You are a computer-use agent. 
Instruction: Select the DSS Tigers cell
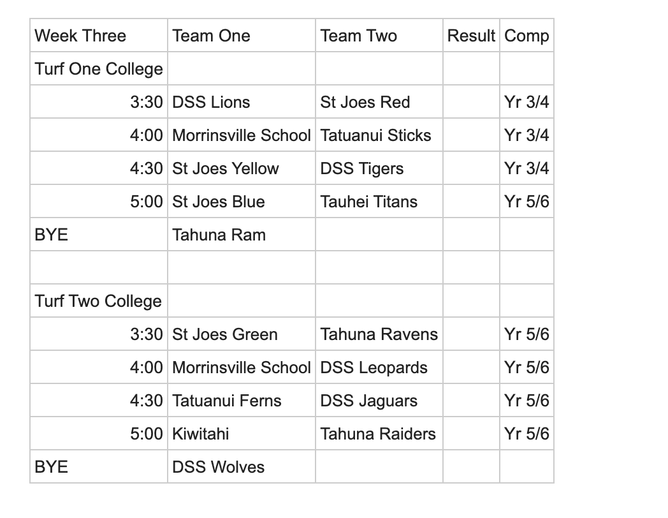379,168
